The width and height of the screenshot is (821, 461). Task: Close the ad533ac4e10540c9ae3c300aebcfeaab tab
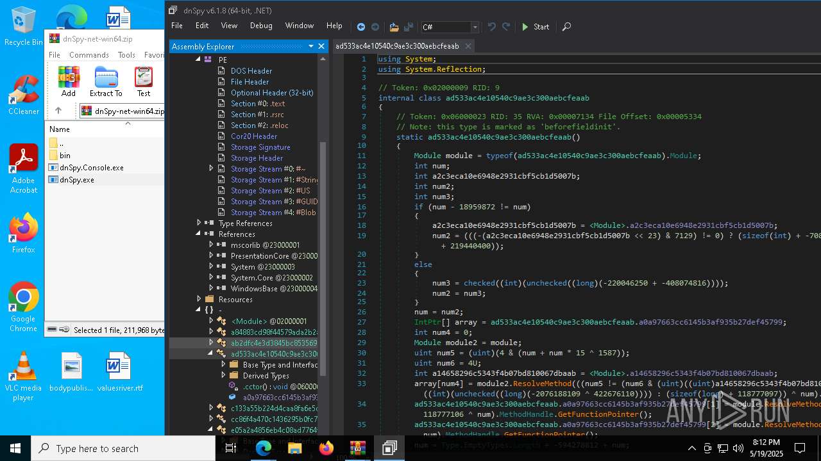[468, 46]
